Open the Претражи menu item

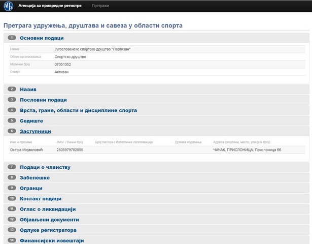pos(100,6)
